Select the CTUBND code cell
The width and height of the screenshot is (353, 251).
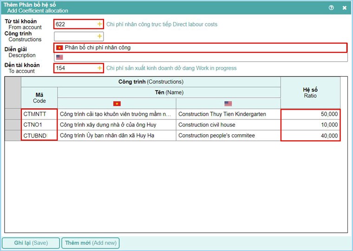pyautogui.click(x=39, y=136)
